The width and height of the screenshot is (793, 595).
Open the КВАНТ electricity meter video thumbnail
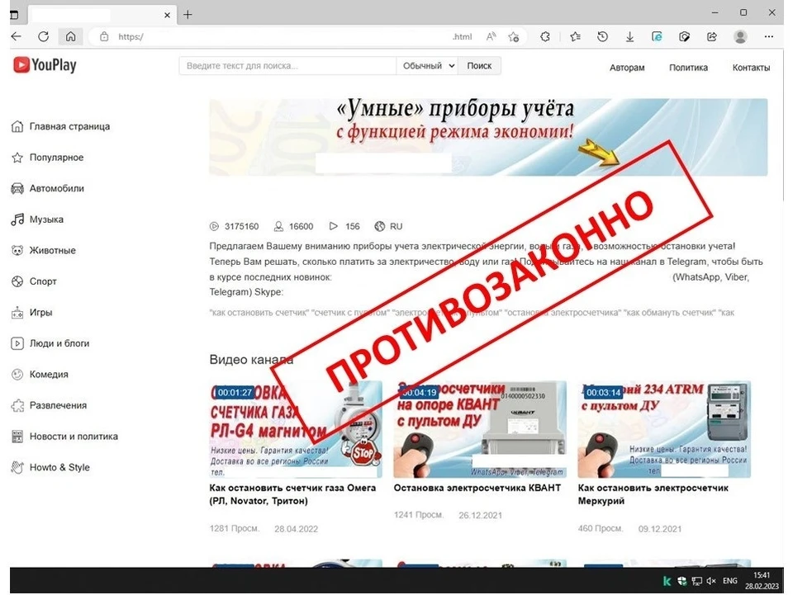pyautogui.click(x=479, y=429)
